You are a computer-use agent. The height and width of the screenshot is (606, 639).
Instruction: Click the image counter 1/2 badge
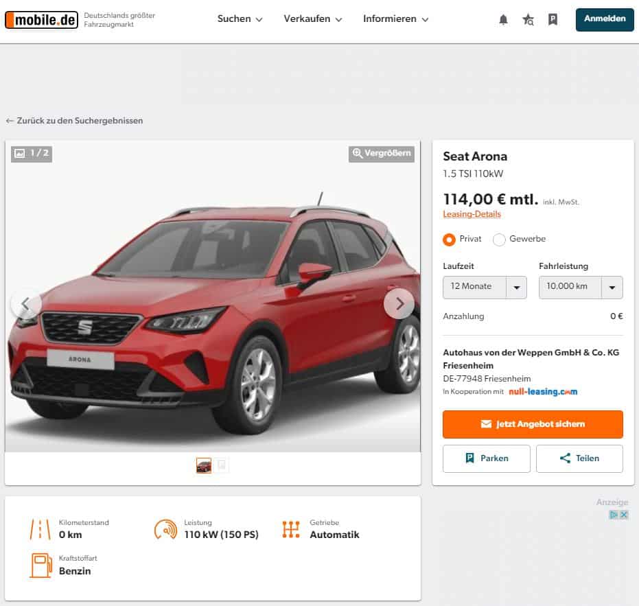tap(32, 154)
